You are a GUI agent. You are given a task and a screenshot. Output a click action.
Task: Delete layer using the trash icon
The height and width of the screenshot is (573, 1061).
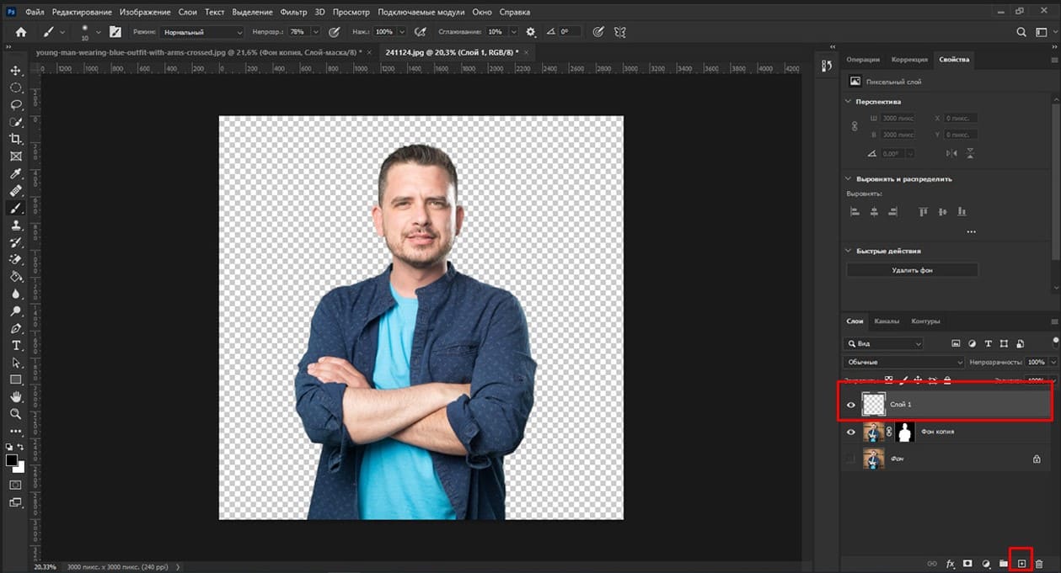[x=1039, y=563]
